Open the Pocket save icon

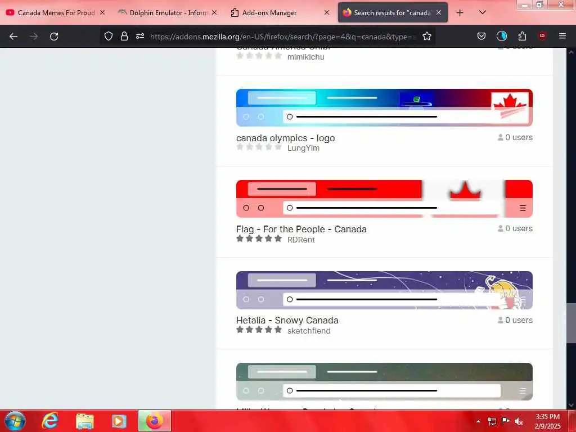point(481,37)
